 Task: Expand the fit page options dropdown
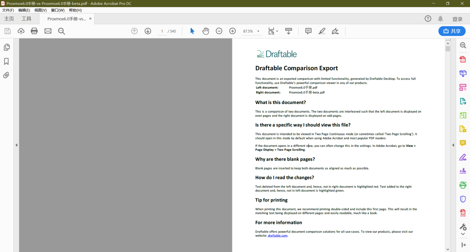(x=277, y=31)
